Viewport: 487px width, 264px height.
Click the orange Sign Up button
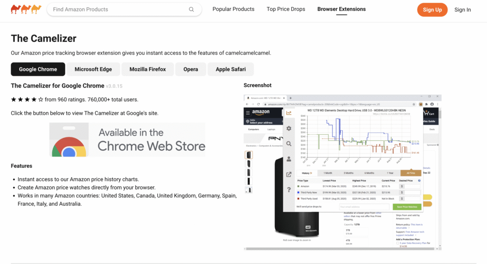pyautogui.click(x=432, y=10)
